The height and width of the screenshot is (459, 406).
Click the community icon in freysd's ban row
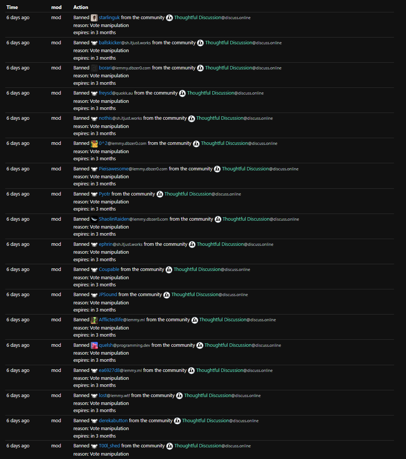click(x=182, y=93)
